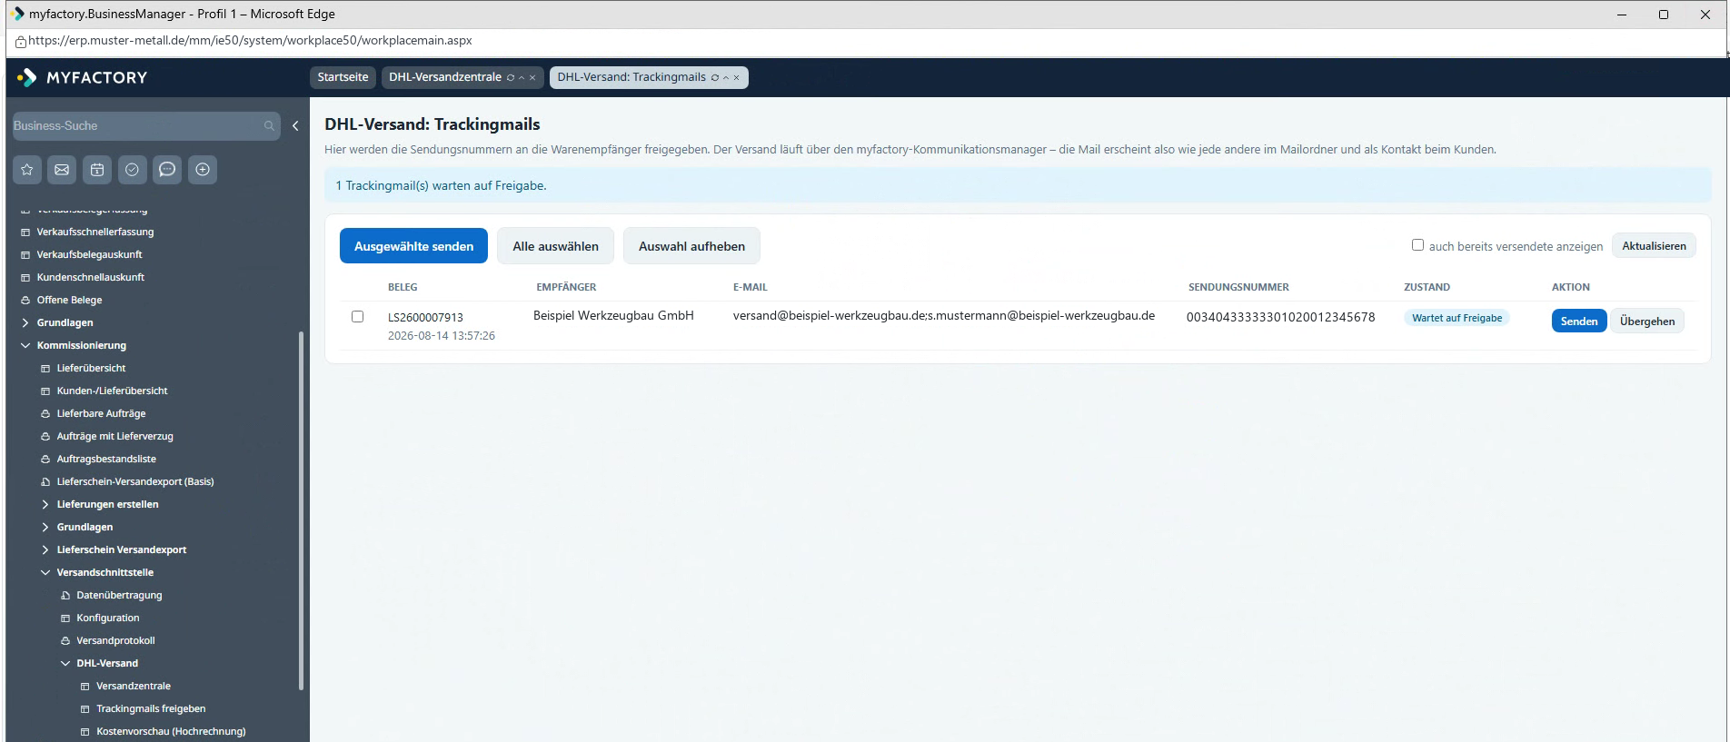Expand Lieferschein Versandexport node
The width and height of the screenshot is (1730, 742).
45,549
